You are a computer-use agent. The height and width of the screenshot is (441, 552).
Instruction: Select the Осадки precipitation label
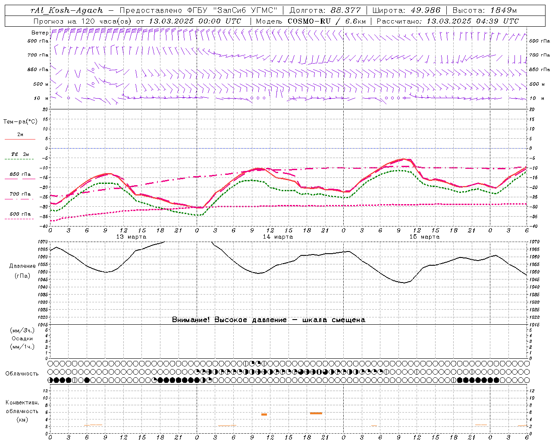point(22,339)
